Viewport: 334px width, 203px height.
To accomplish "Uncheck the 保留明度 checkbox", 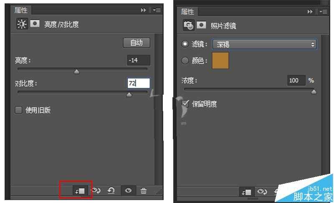I will point(186,104).
